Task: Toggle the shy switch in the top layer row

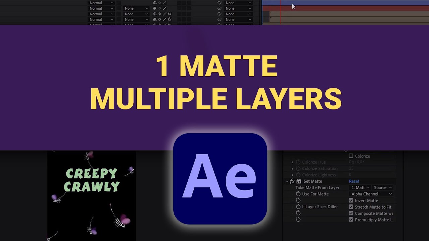Action: (155, 3)
